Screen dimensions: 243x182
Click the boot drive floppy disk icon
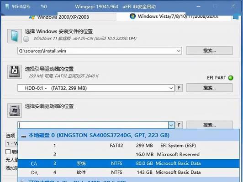[x=15, y=72]
